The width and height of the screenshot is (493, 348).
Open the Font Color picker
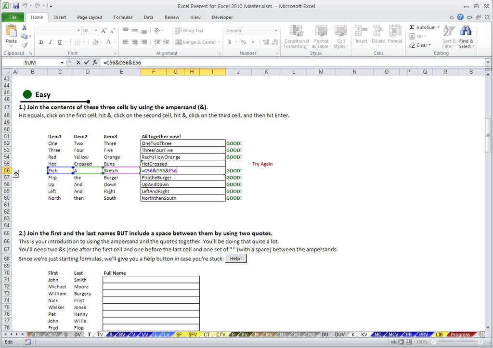click(x=108, y=42)
